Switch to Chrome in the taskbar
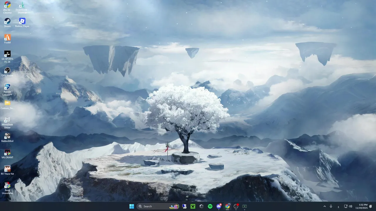This screenshot has height=211, width=376. 227,206
